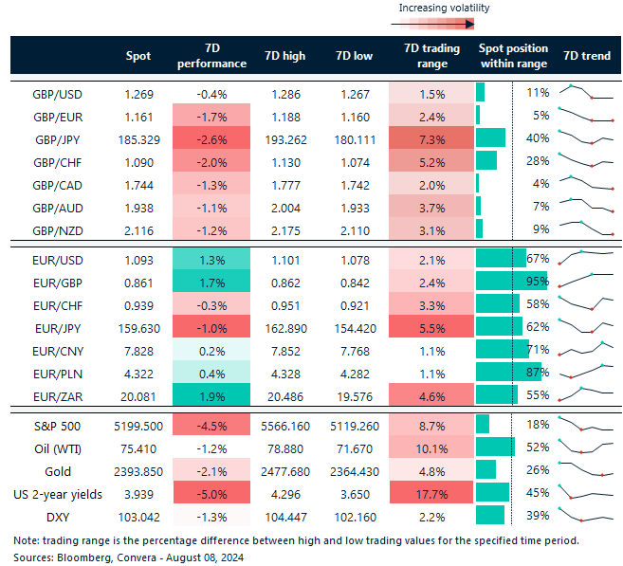This screenshot has width=623, height=566.
Task: Click GBP/JPY spot value 185.329
Action: pyautogui.click(x=139, y=139)
